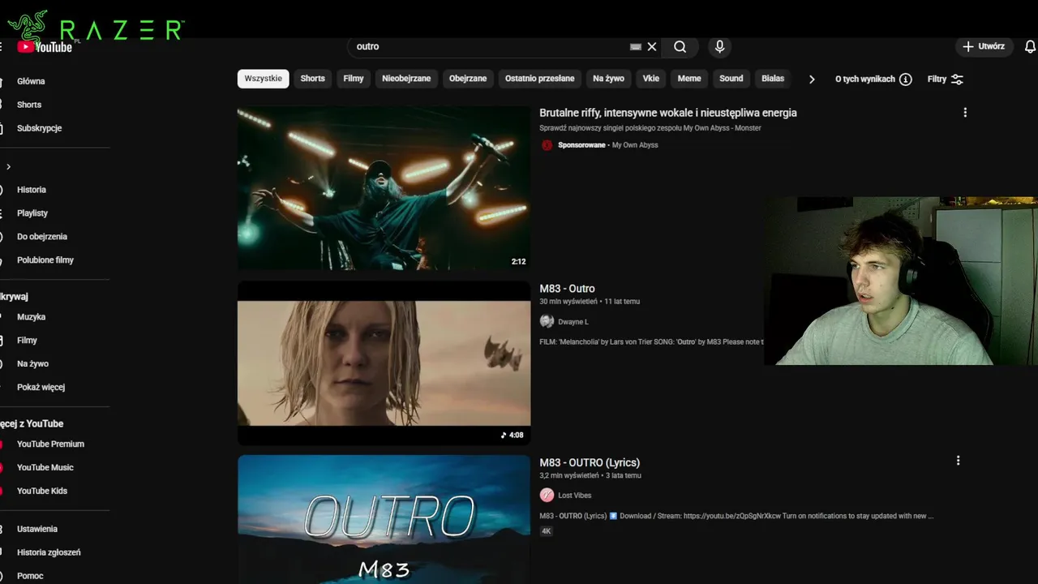The width and height of the screenshot is (1038, 584).
Task: Click the magnifying glass search button
Action: (x=680, y=47)
